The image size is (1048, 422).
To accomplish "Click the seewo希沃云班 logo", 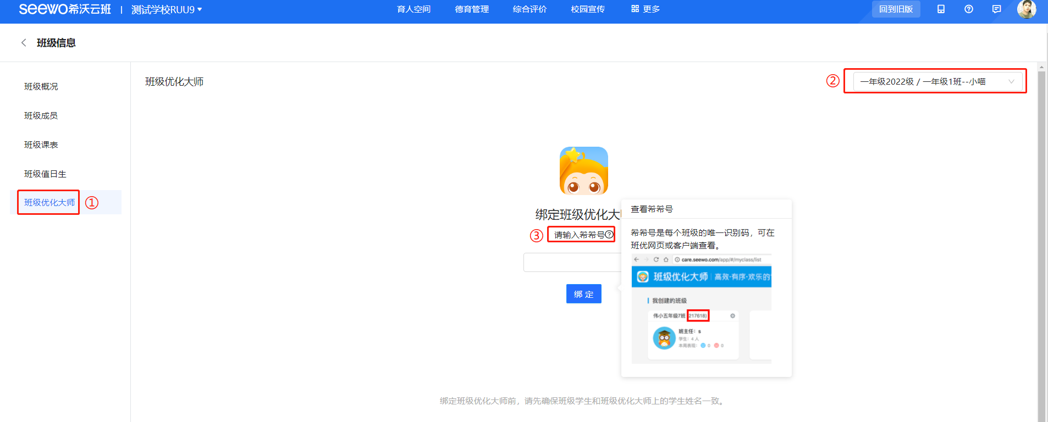I will pos(65,9).
